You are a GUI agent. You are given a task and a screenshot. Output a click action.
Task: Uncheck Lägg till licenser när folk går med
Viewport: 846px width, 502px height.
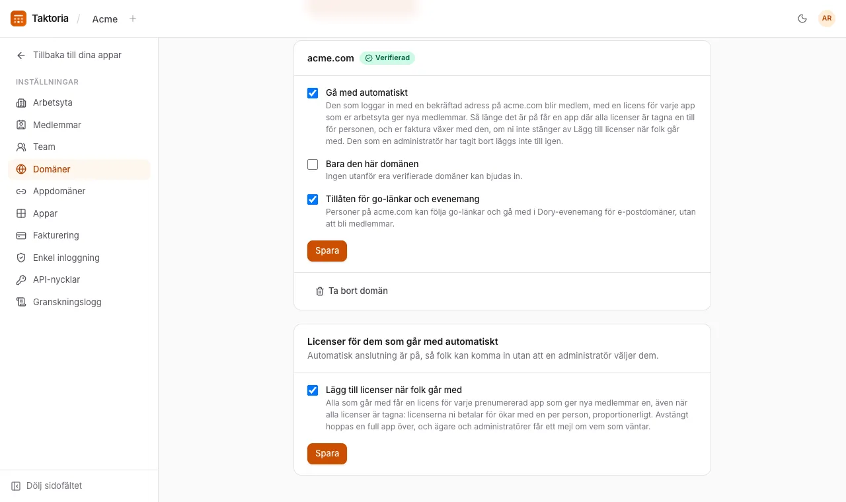[313, 390]
